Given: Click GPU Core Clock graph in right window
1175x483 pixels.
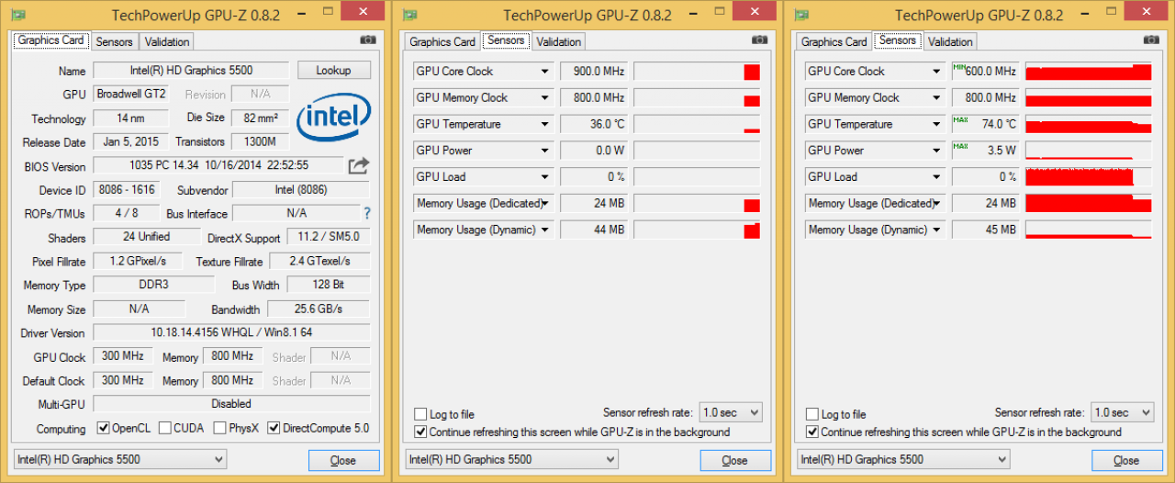Looking at the screenshot, I should coord(1089,72).
